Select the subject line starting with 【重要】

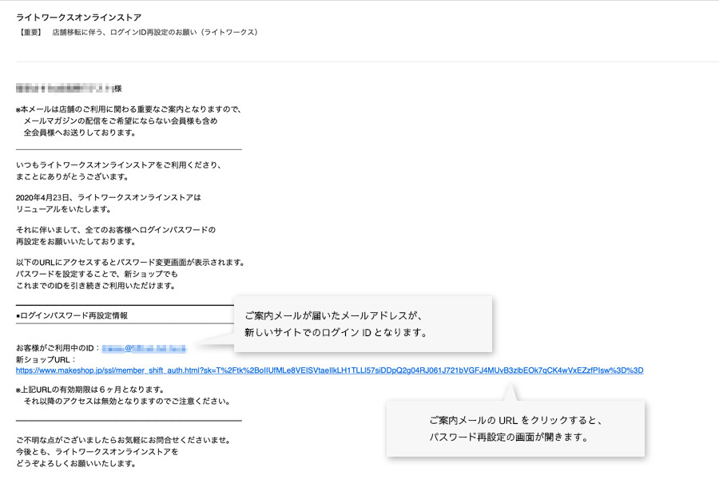tap(138, 32)
